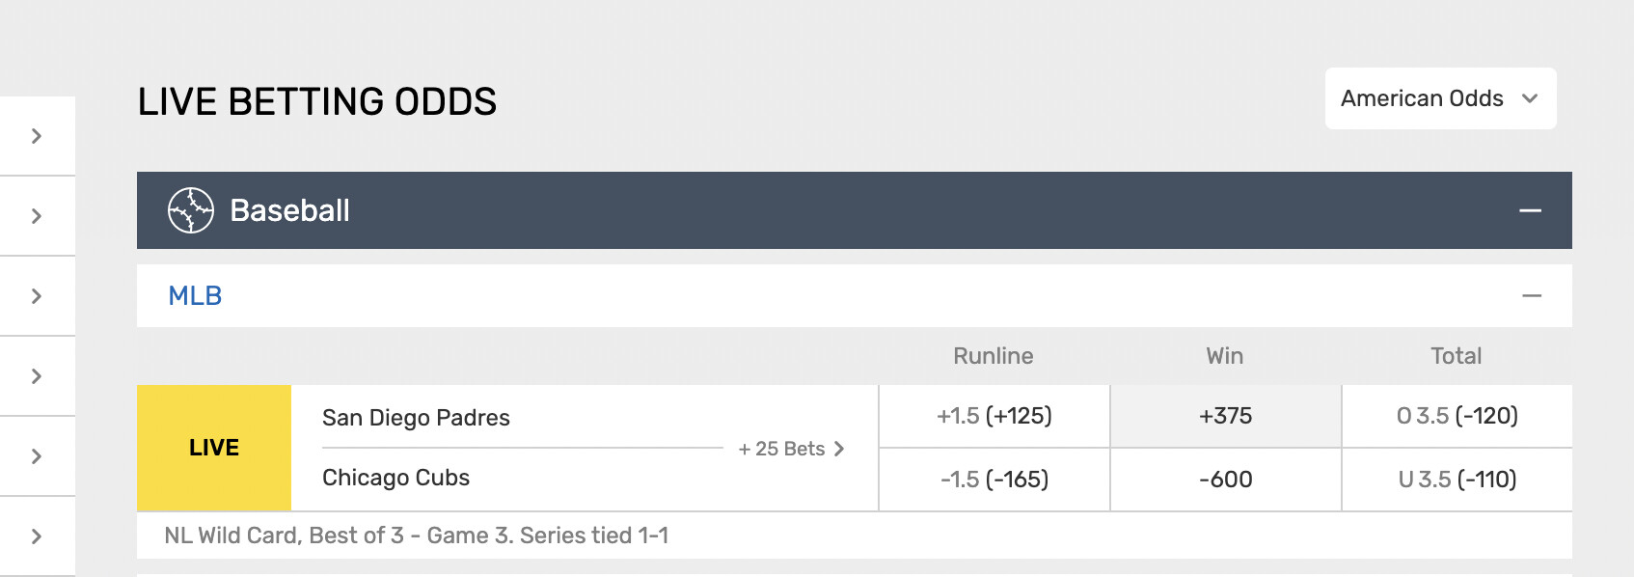Expand the second sidebar chevron item
The width and height of the screenshot is (1634, 577).
[37, 216]
